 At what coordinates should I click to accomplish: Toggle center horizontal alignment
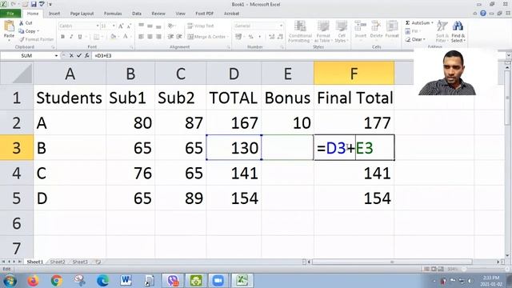150,37
